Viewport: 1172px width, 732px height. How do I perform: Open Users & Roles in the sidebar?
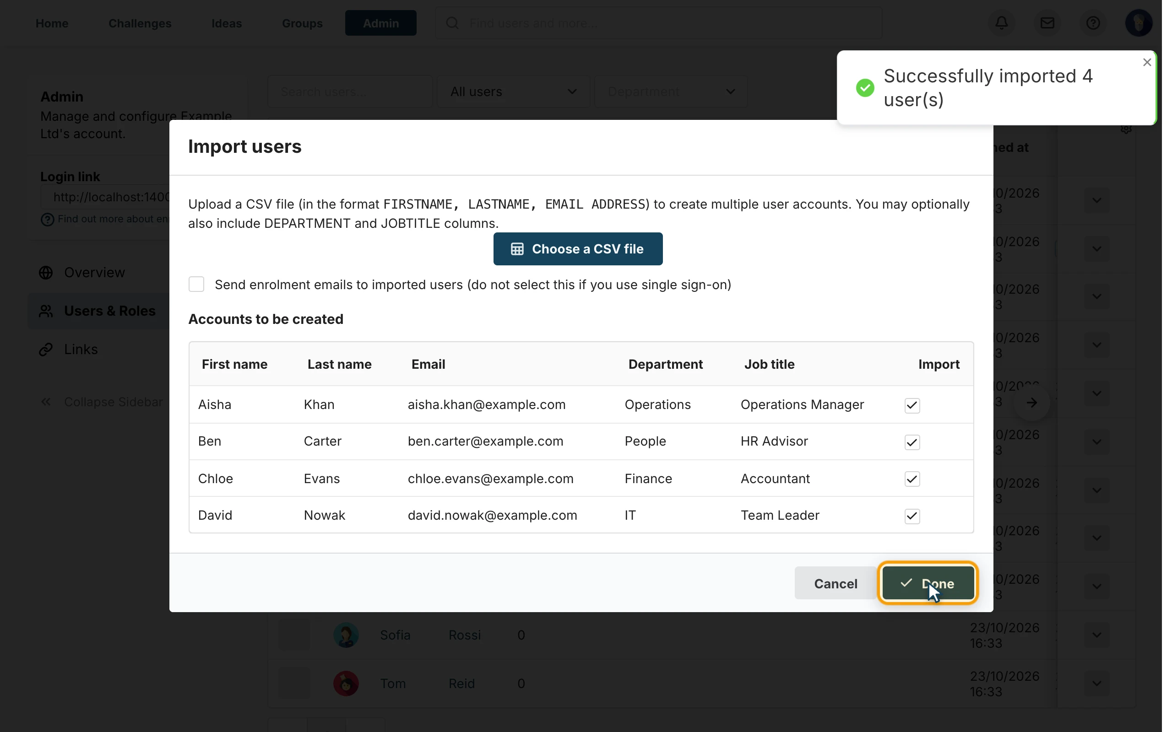[x=99, y=311]
